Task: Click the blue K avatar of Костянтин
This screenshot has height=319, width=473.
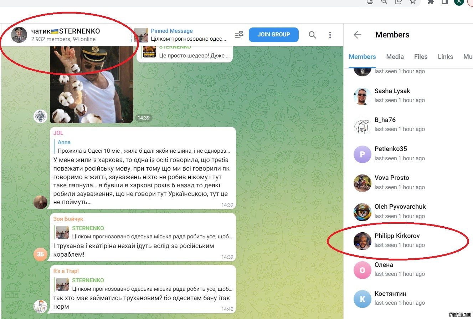Action: tap(362, 299)
